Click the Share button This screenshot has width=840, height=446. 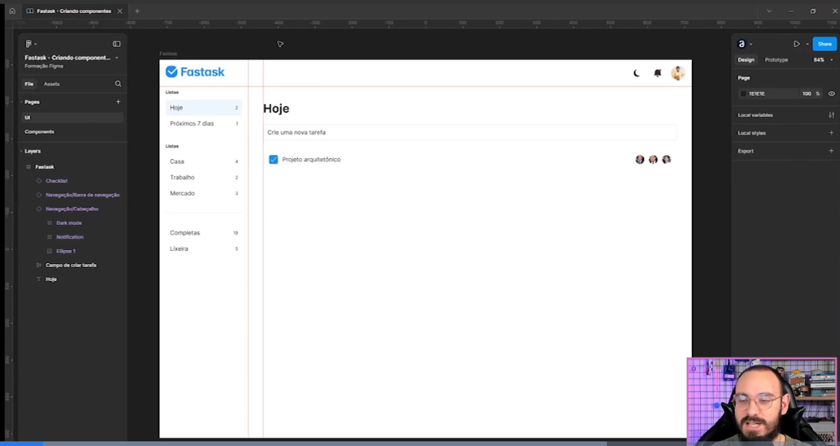point(824,44)
